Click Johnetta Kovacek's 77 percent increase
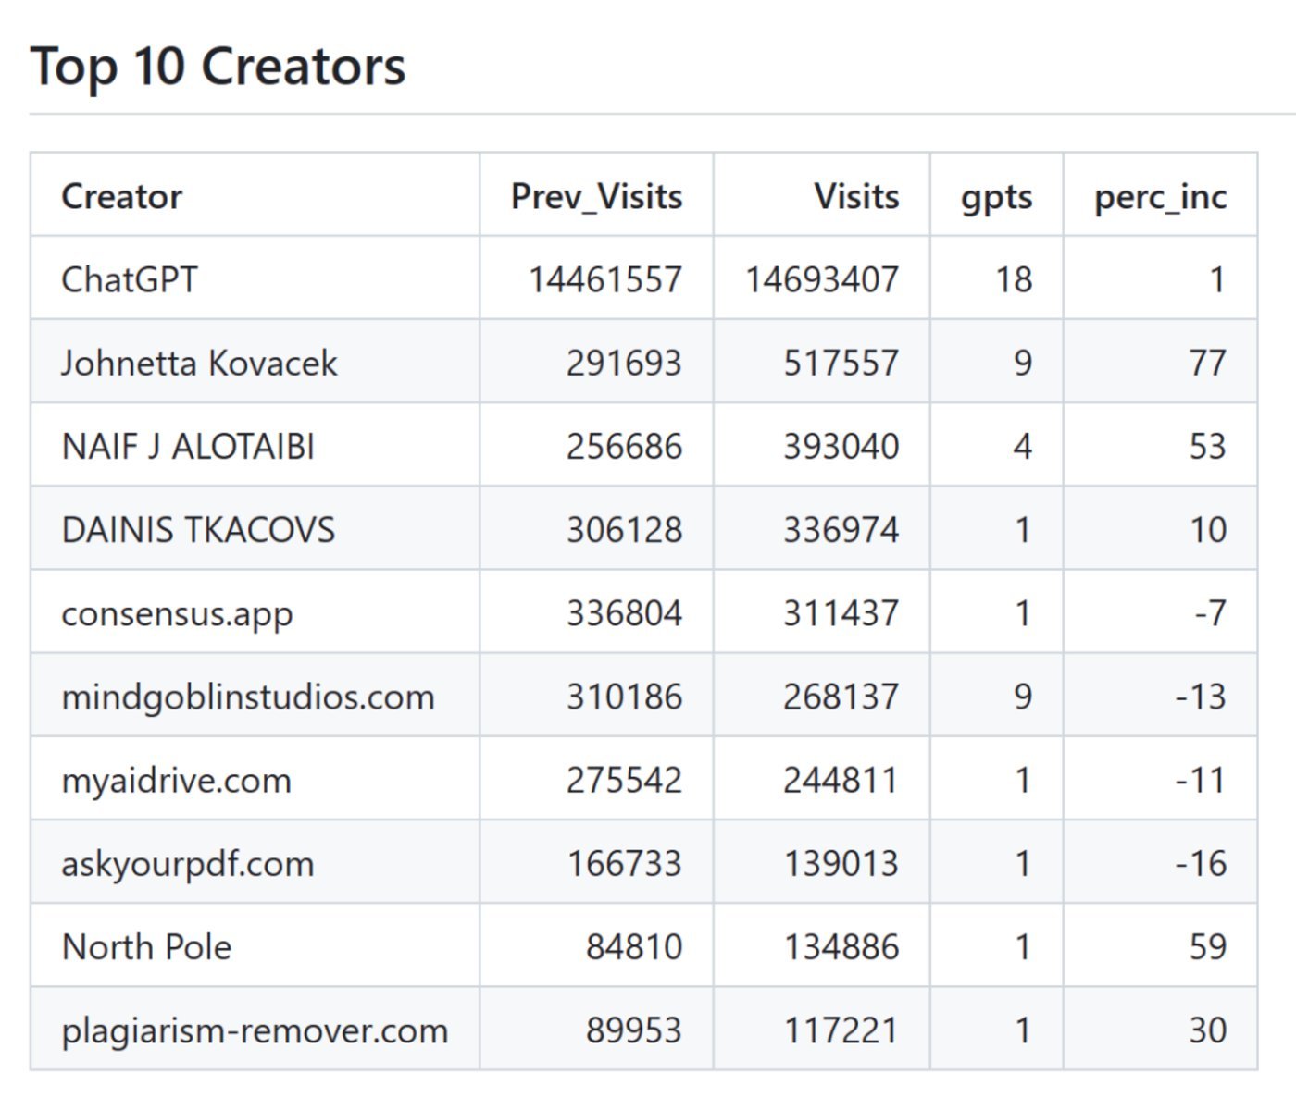The height and width of the screenshot is (1098, 1296). [x=1207, y=363]
